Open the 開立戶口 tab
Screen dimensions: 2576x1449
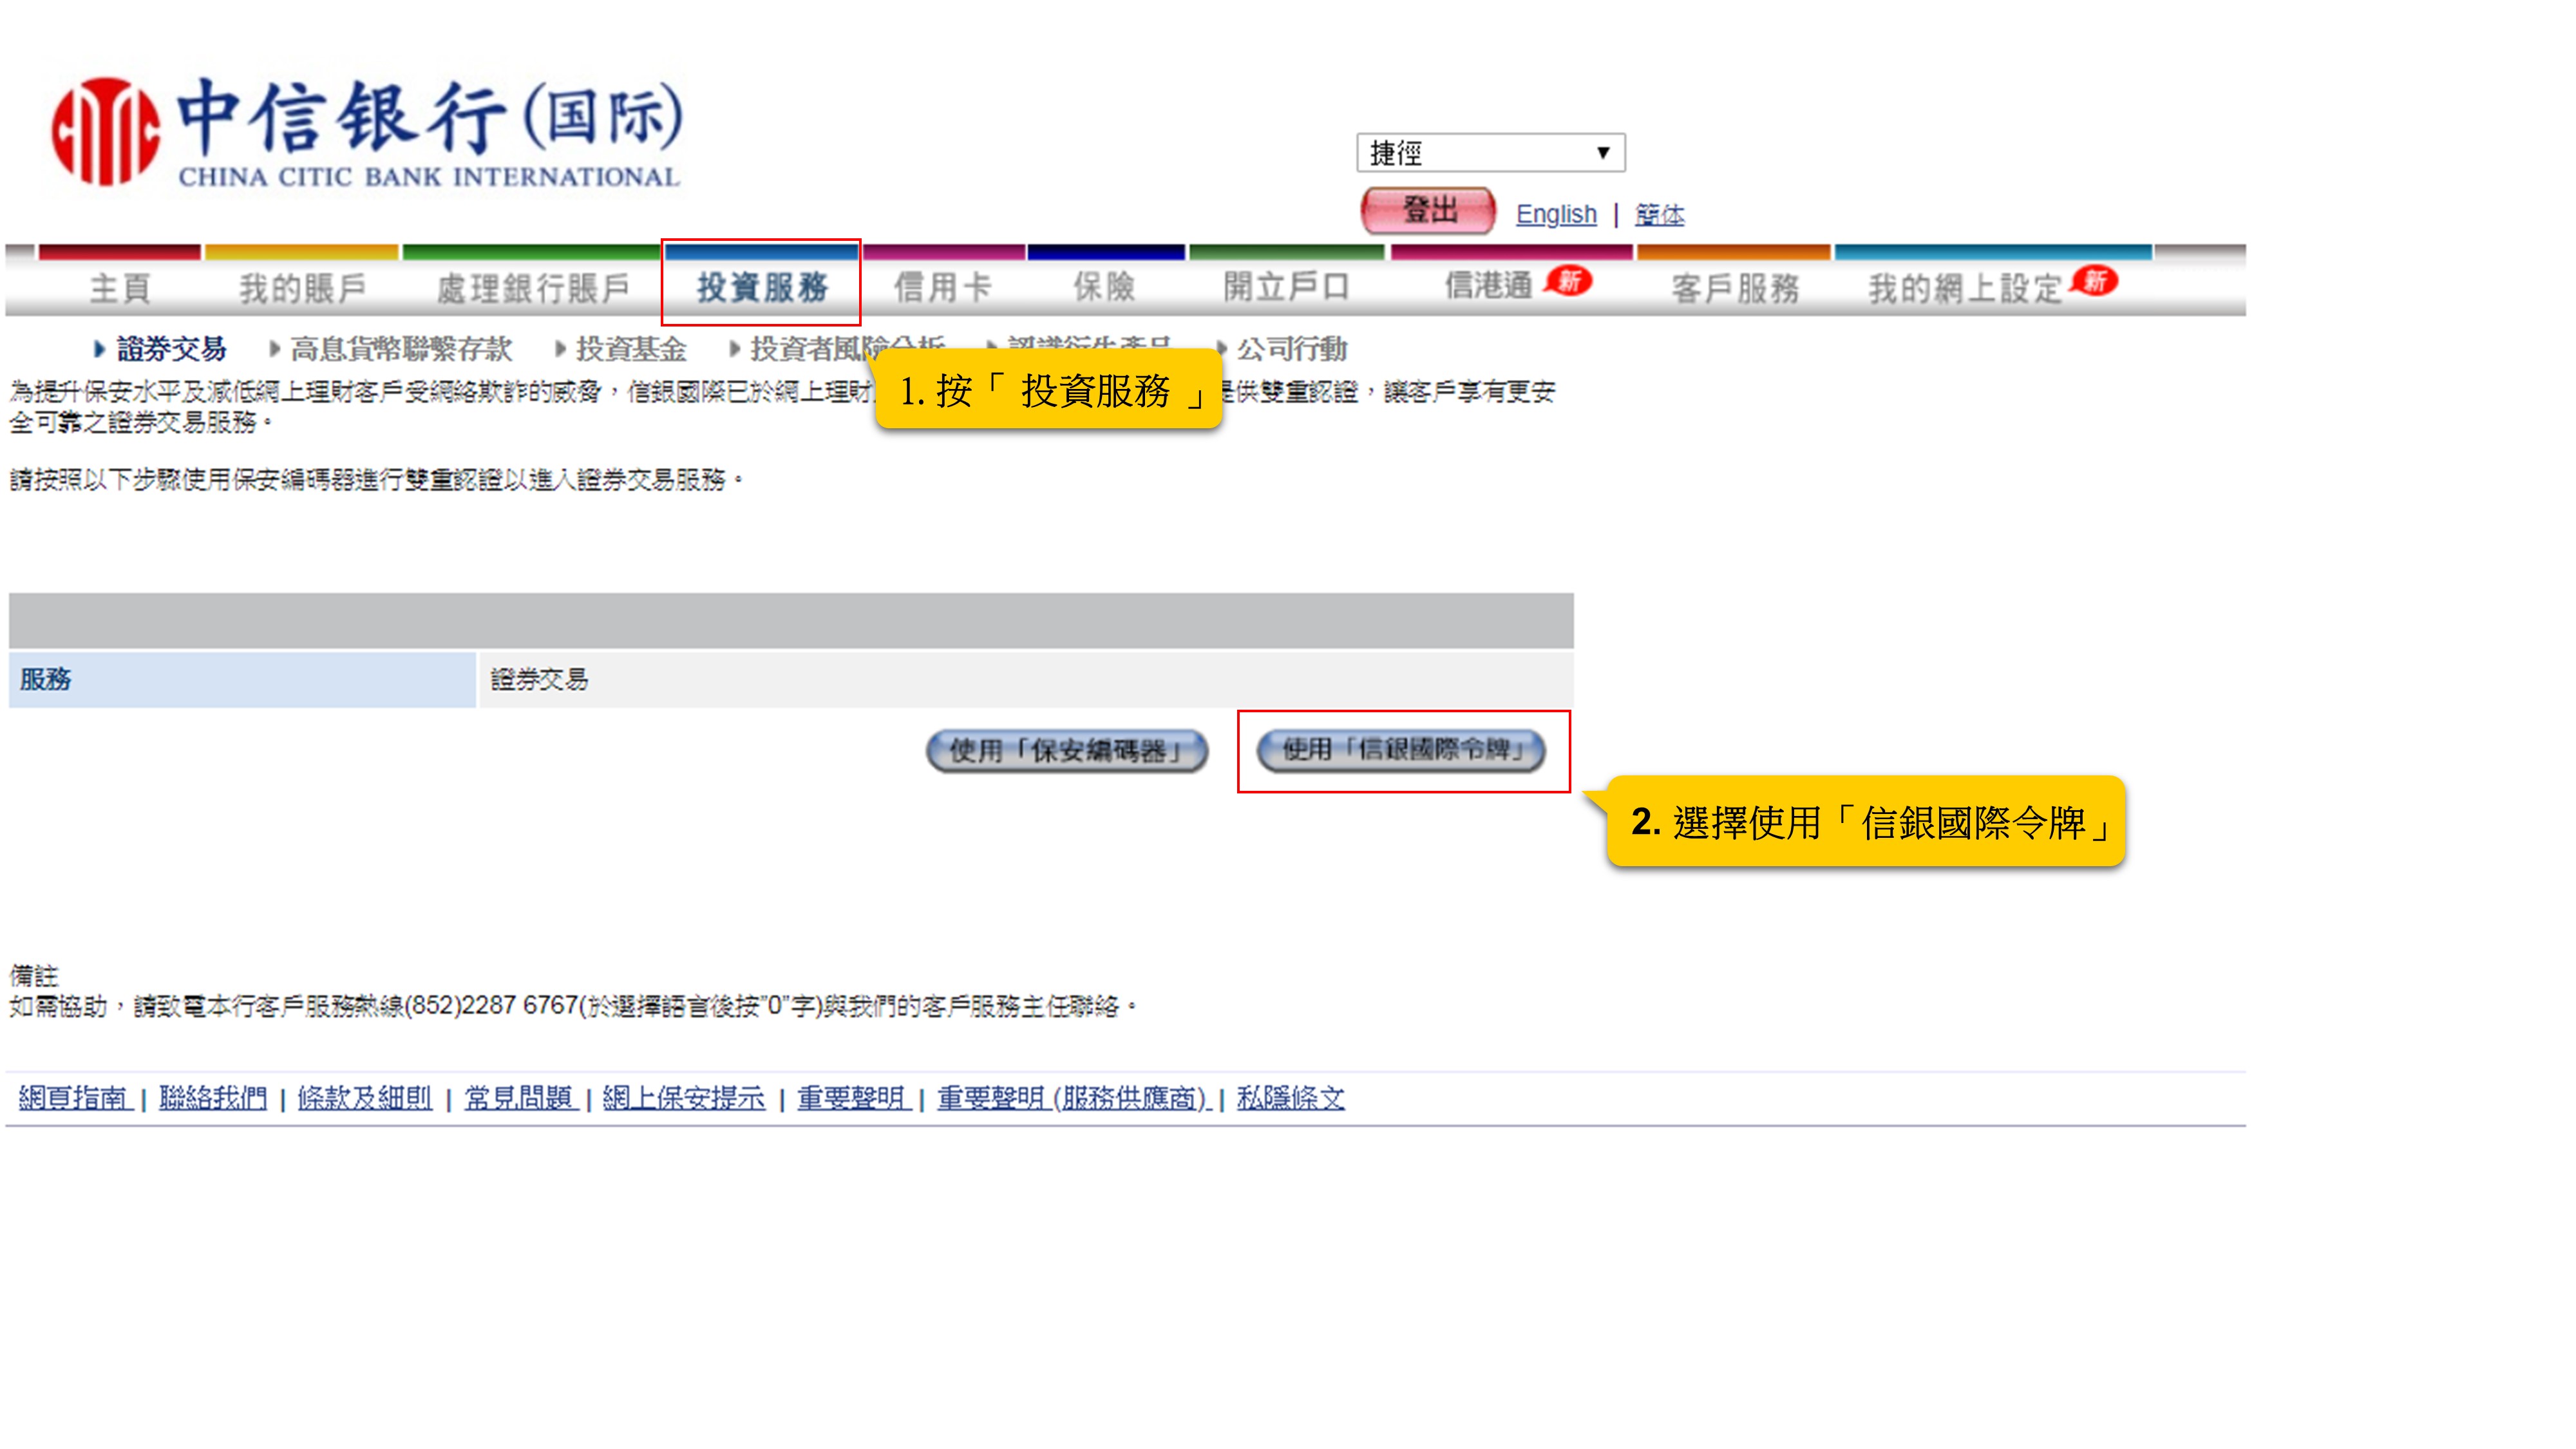1287,287
